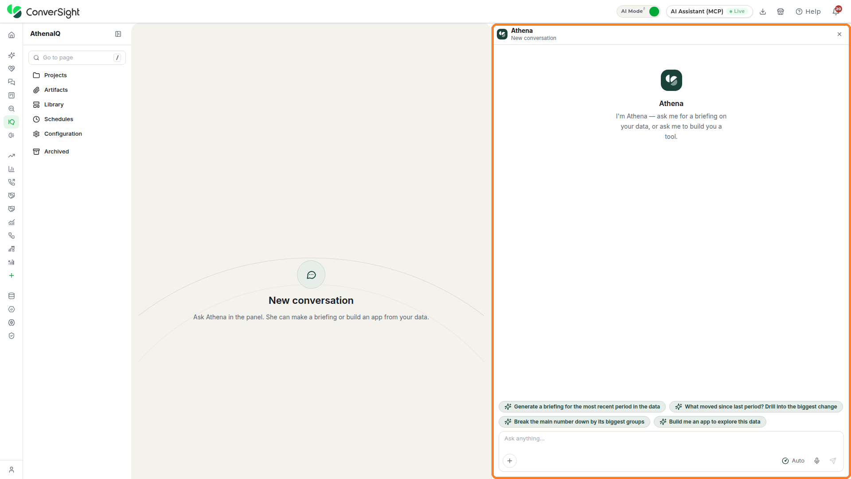
Task: Open AI Assistant (MCP) Live selector
Action: pyautogui.click(x=709, y=12)
